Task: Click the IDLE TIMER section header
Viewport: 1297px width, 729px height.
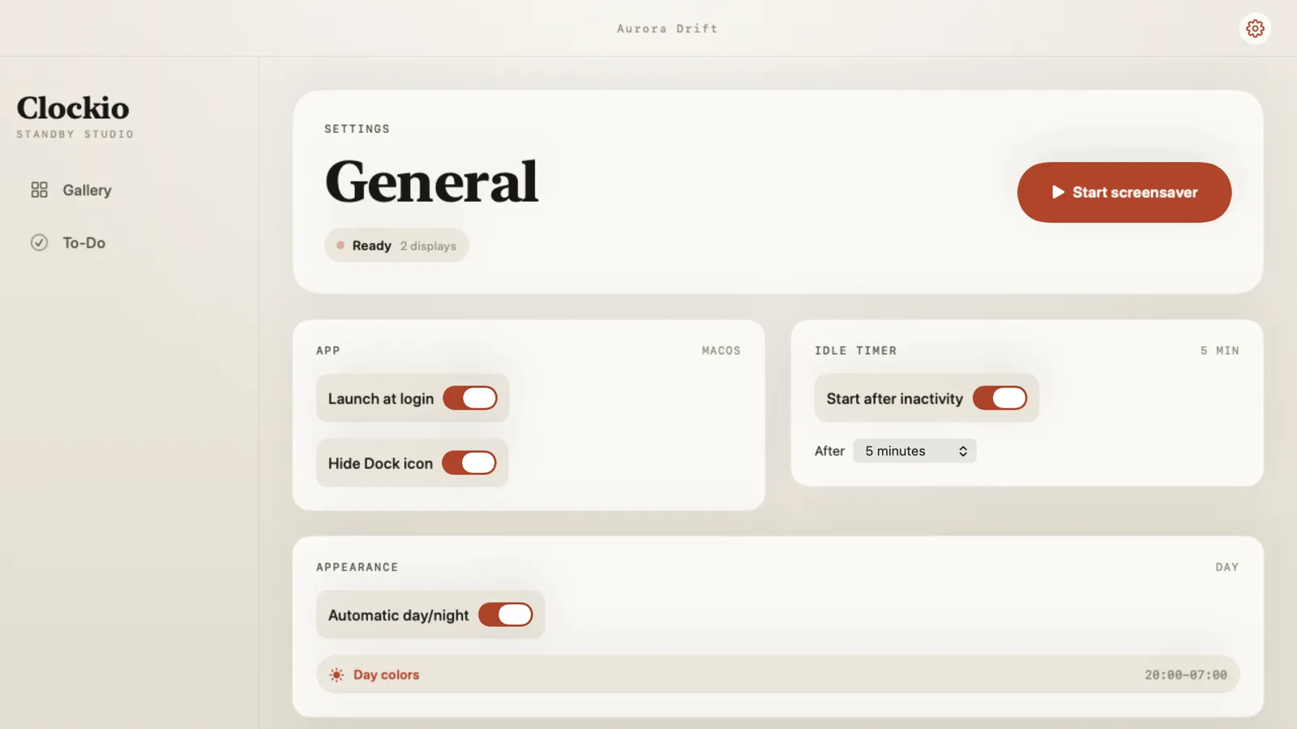Action: (x=856, y=351)
